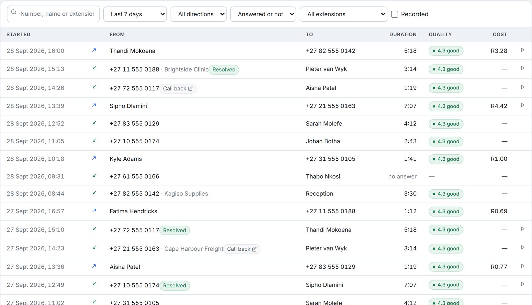Open the All extensions dropdown

click(x=343, y=14)
